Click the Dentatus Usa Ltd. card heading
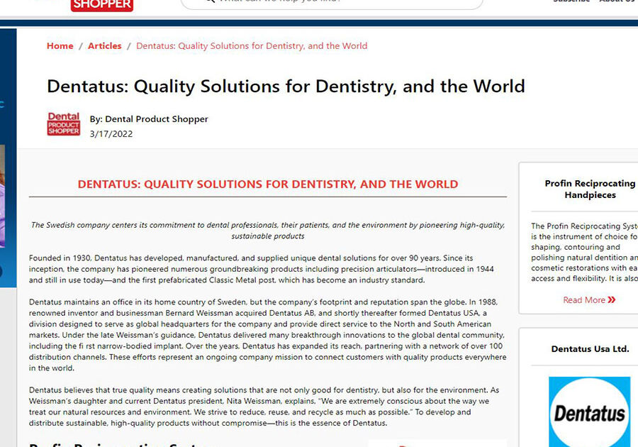Screen dimensions: 638x447 click(x=591, y=349)
